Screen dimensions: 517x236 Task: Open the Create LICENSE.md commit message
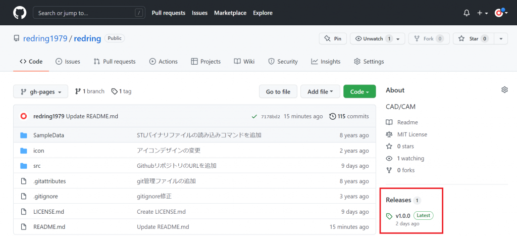(x=161, y=212)
